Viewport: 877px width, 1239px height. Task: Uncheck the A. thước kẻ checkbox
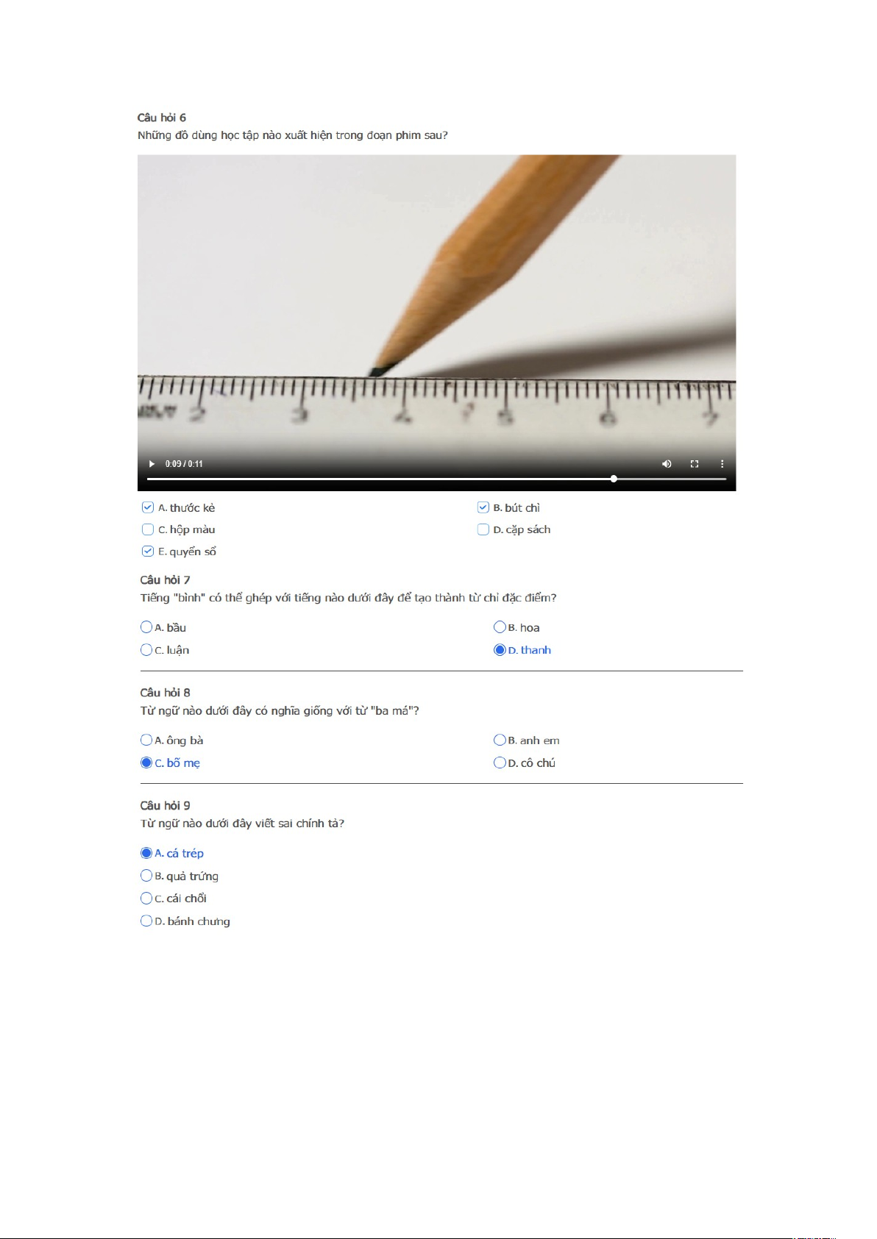148,507
